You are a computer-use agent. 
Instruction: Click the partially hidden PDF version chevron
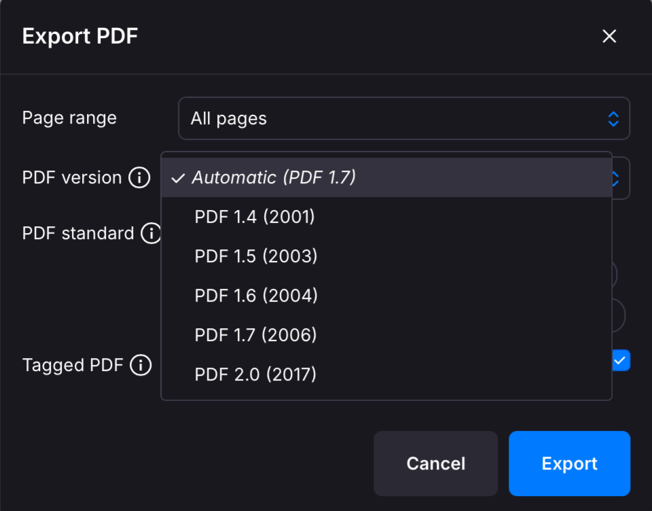(617, 179)
